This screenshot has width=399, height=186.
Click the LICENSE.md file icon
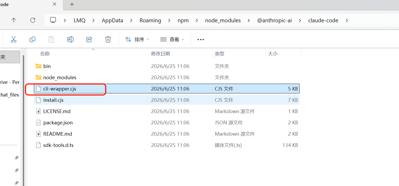(39, 111)
